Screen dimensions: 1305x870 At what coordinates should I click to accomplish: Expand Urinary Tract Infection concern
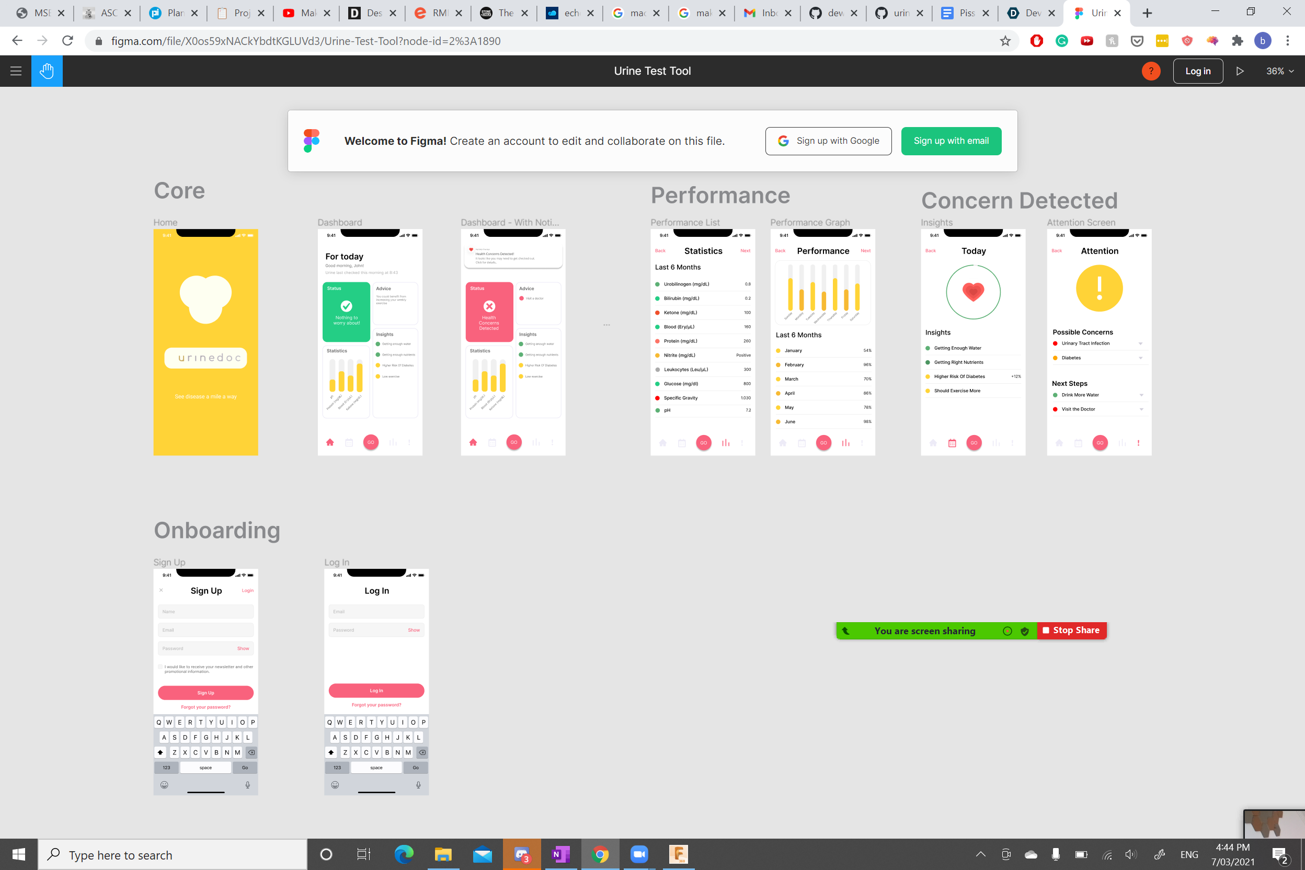1140,344
